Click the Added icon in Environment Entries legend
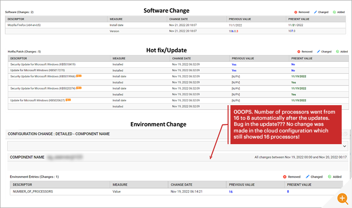Screen dimensions: 352x208 (329, 177)
